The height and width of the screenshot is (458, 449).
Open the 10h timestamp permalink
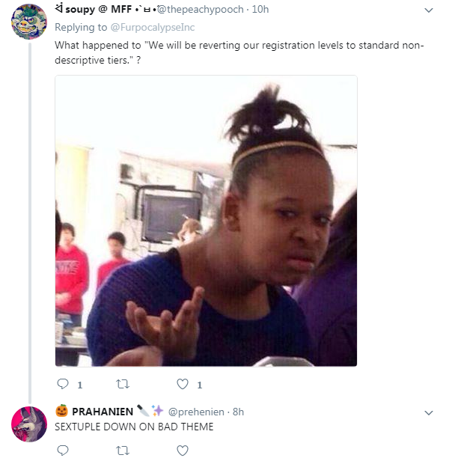coord(260,9)
